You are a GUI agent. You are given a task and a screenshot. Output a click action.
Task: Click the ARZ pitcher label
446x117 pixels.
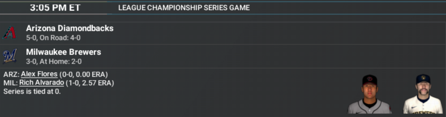point(11,74)
